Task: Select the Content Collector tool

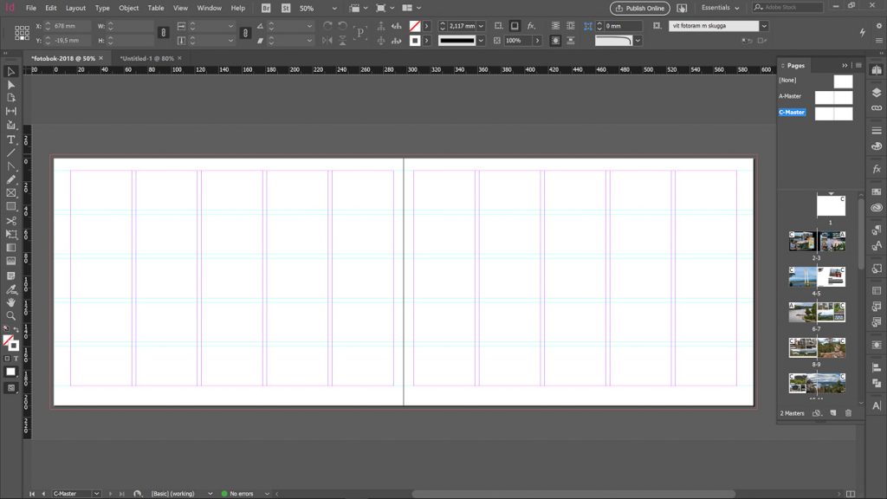Action: [10, 125]
